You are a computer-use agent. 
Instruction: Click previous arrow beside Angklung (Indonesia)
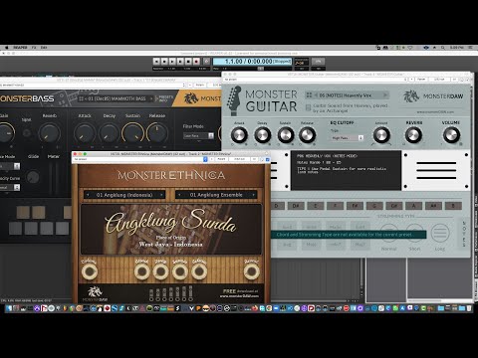(88, 195)
